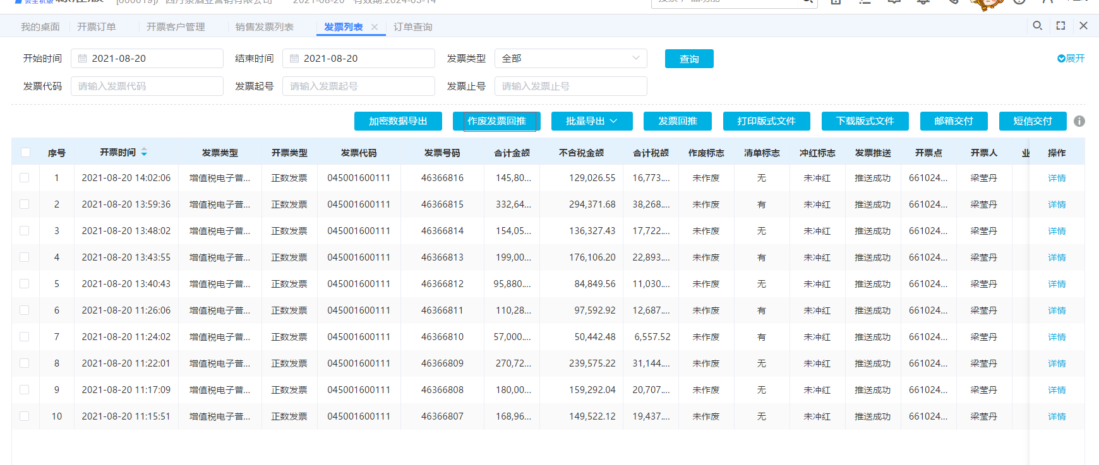Viewport: 1099px width, 465px height.
Task: Select timestamp 2021-08-20 11:15:51
Action: click(x=126, y=416)
